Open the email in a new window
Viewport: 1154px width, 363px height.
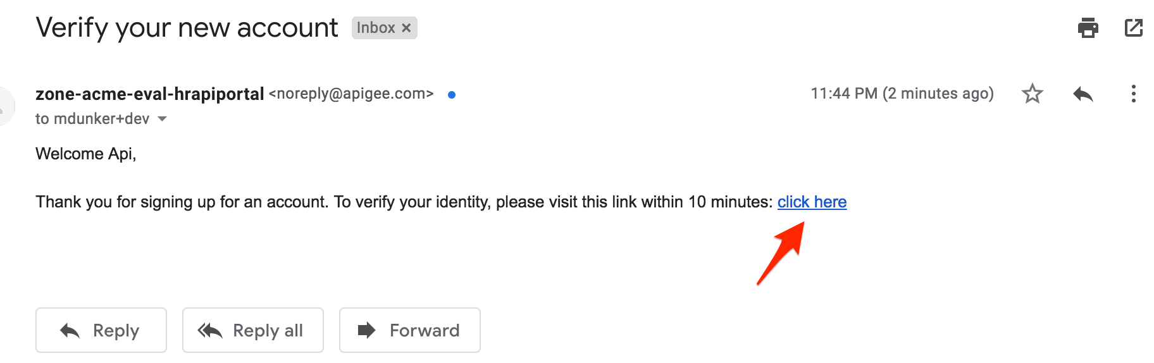(1133, 28)
